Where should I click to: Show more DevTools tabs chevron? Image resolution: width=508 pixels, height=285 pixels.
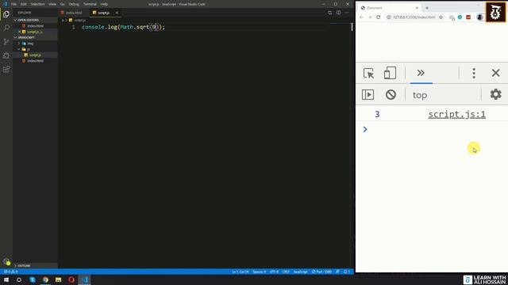(x=421, y=73)
